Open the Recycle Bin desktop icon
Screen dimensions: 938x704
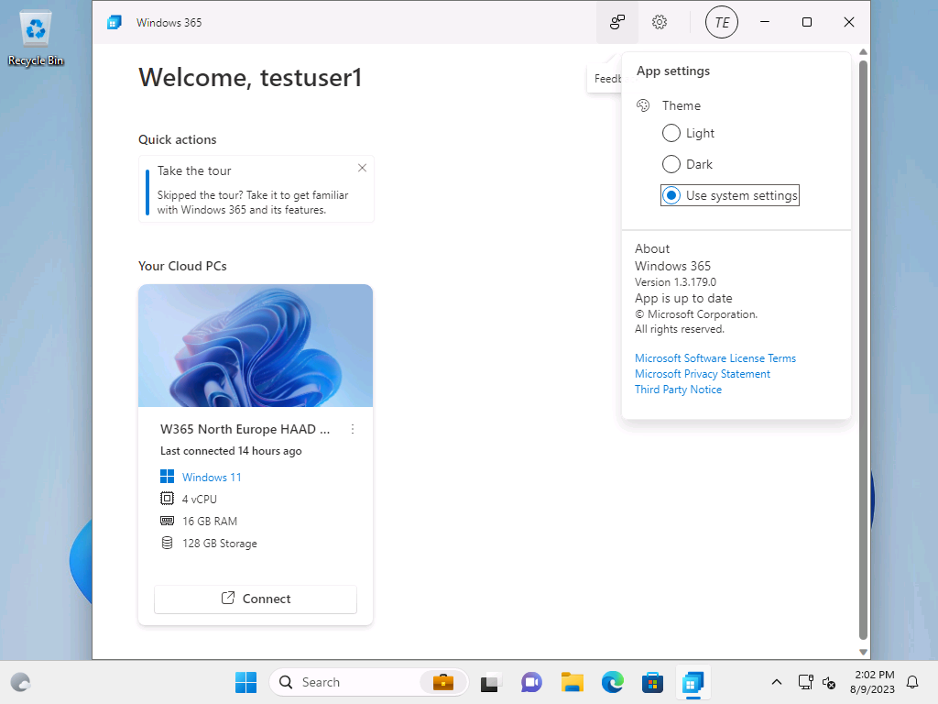click(x=36, y=39)
